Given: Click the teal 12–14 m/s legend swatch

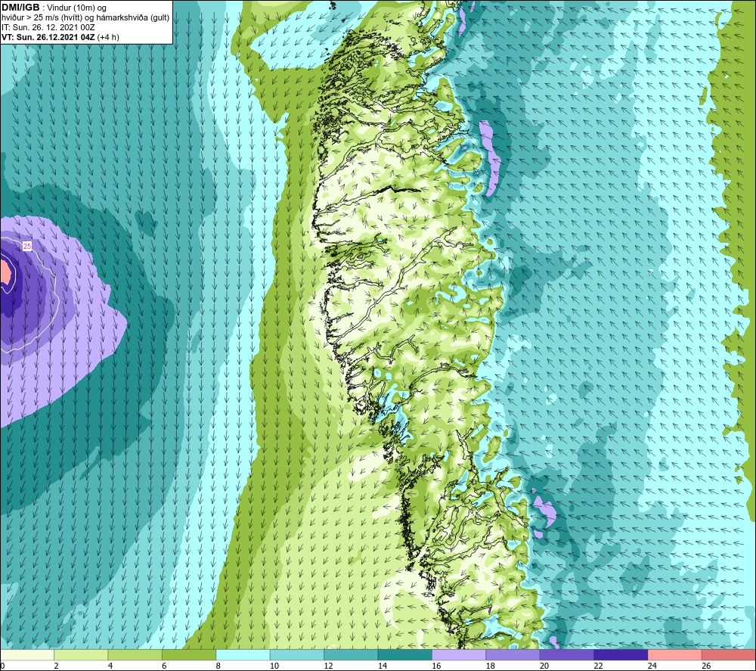Looking at the screenshot, I should tap(351, 655).
